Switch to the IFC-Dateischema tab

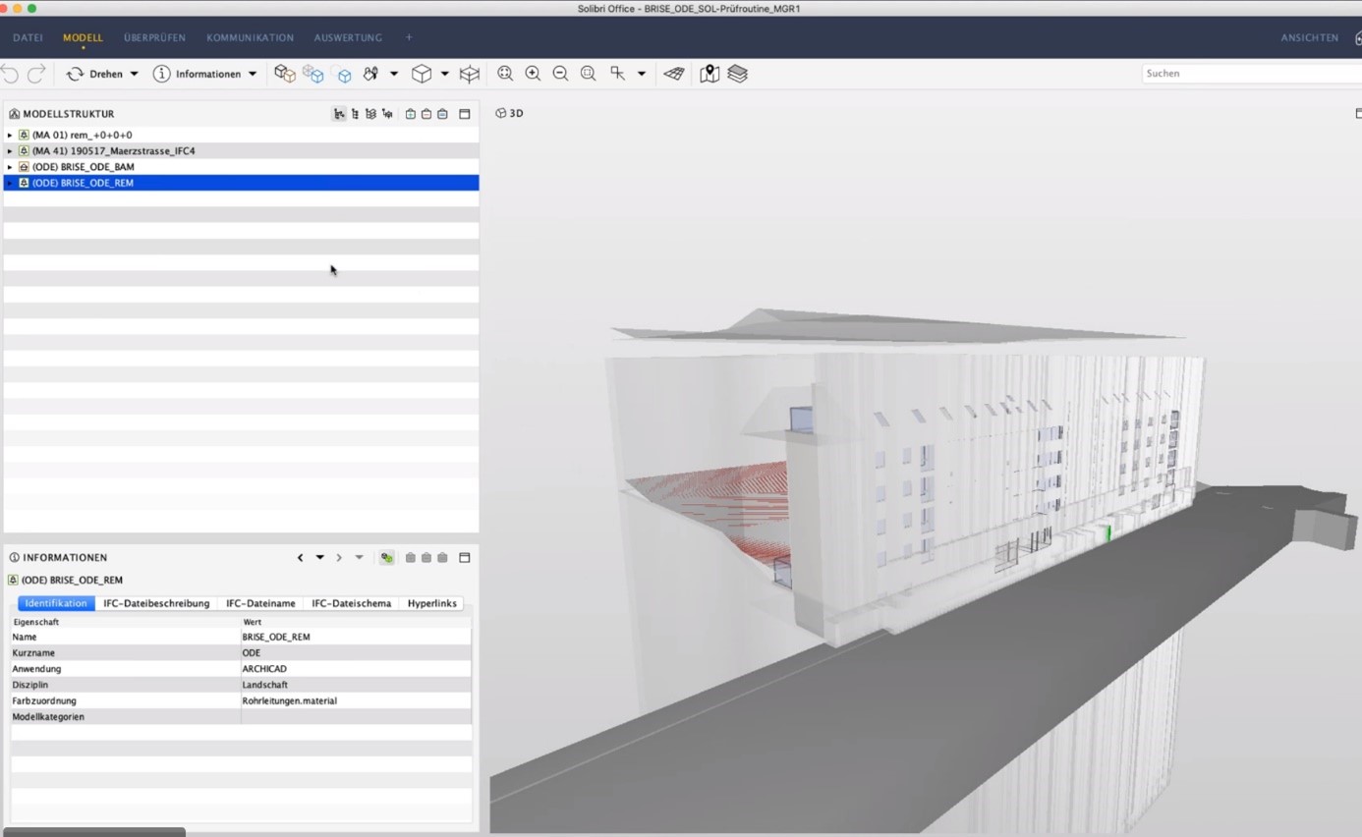coord(351,602)
